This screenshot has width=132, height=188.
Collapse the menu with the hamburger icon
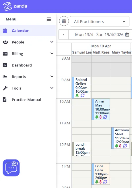click(49, 19)
